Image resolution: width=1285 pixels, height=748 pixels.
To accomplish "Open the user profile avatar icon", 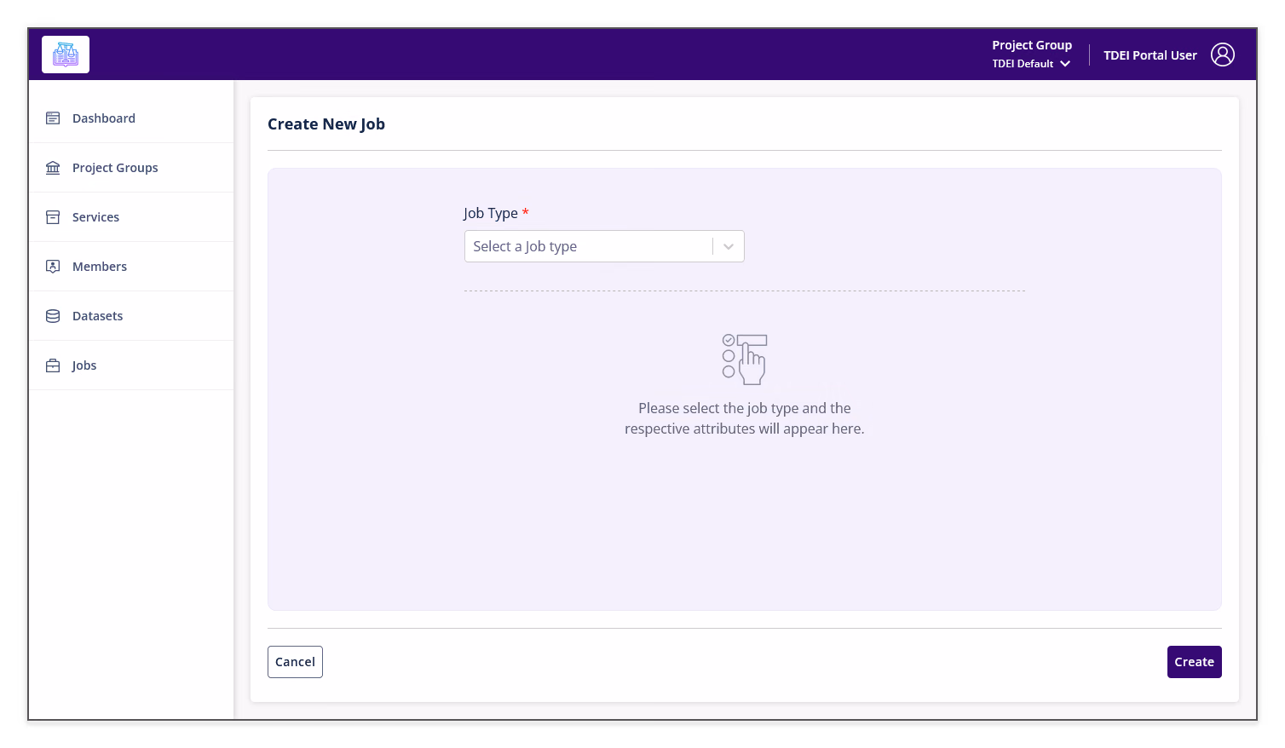I will 1223,55.
